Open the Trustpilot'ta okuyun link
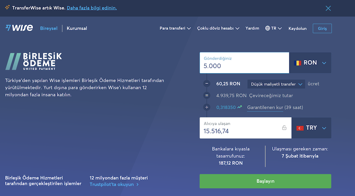 [x=114, y=184]
